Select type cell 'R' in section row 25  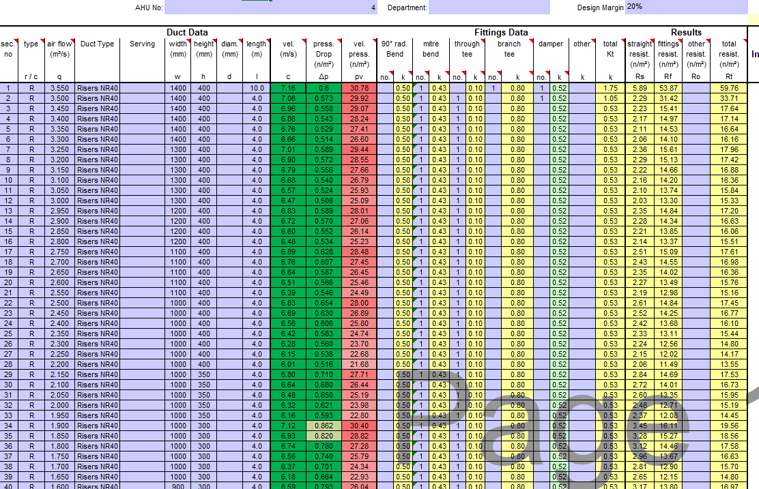31,334
